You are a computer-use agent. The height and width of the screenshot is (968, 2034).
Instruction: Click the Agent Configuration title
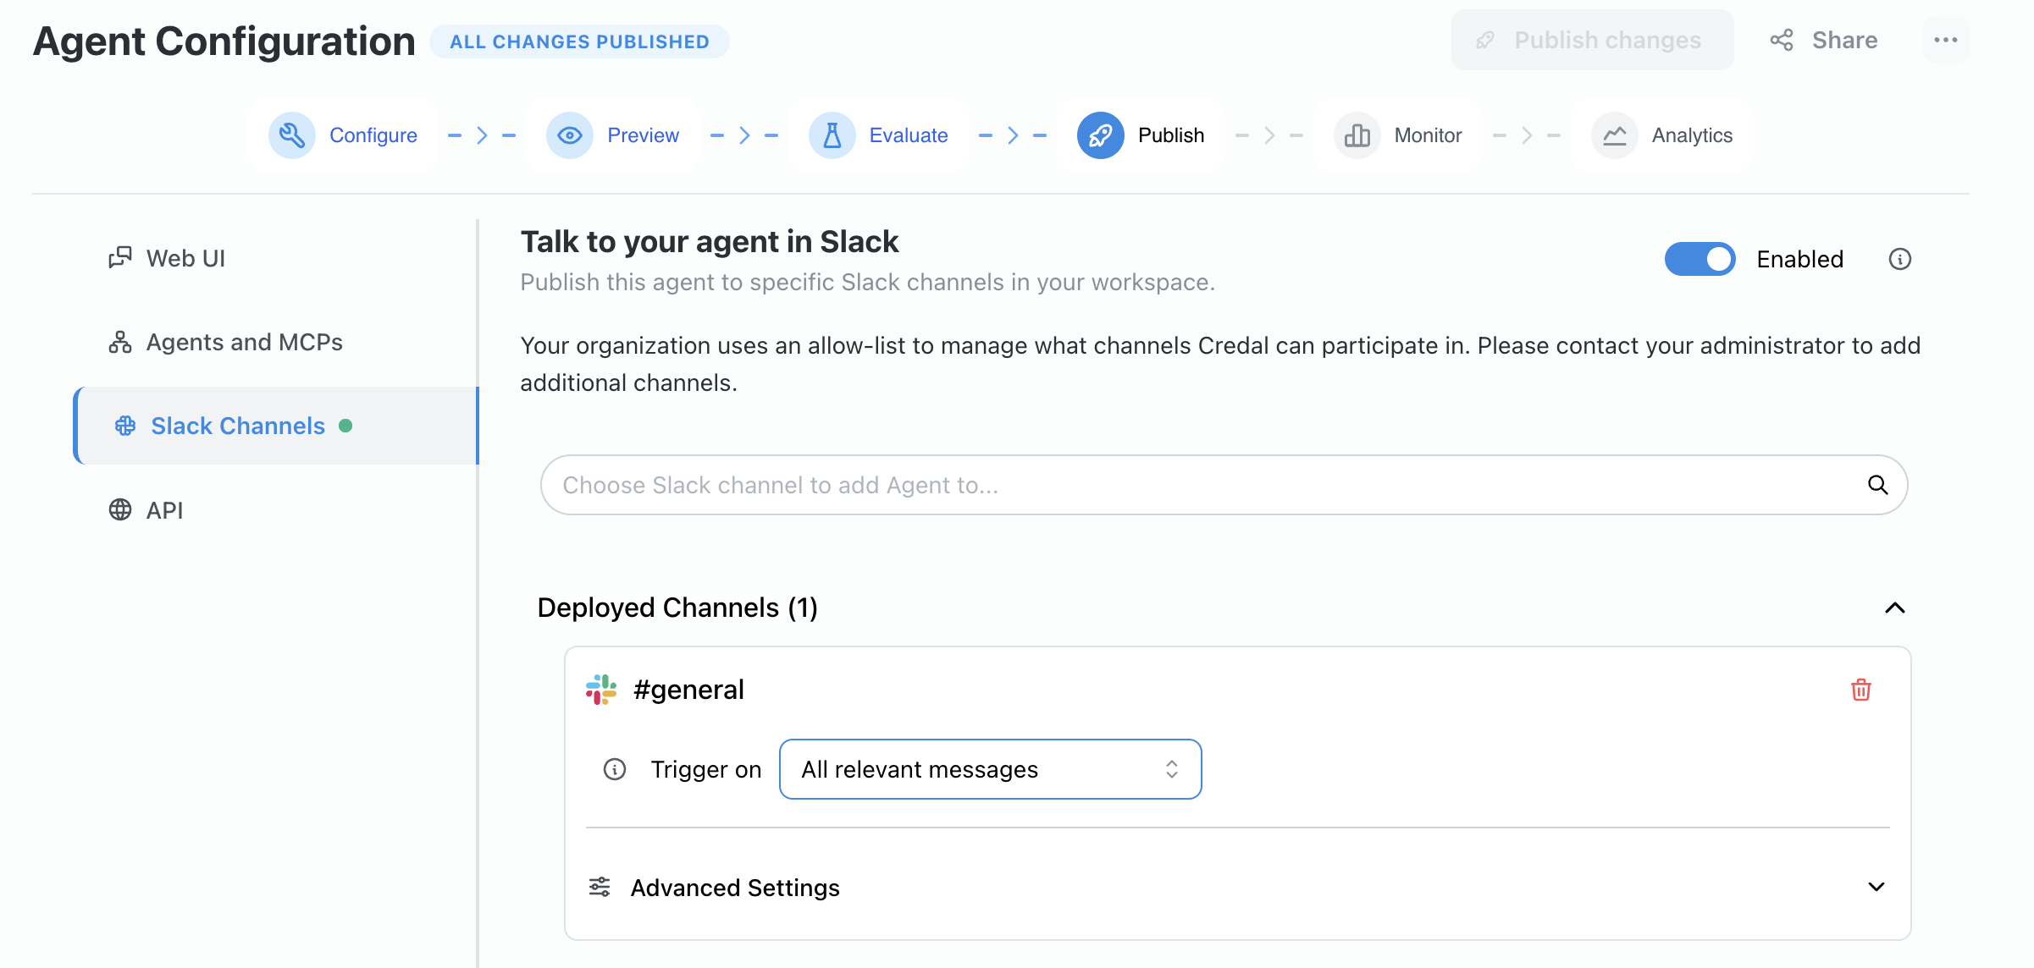(224, 41)
